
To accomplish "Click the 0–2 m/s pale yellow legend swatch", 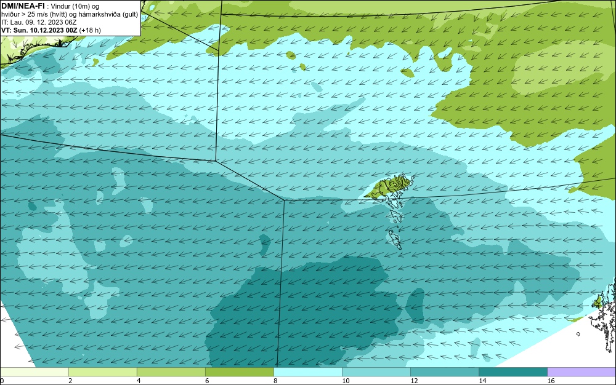I will point(34,372).
